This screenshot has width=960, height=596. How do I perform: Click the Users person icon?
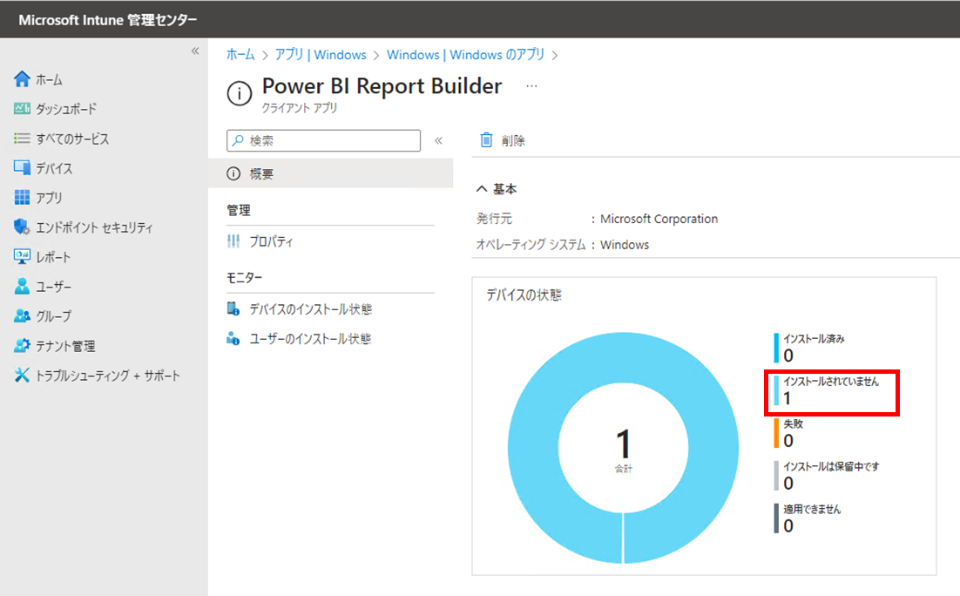click(22, 286)
